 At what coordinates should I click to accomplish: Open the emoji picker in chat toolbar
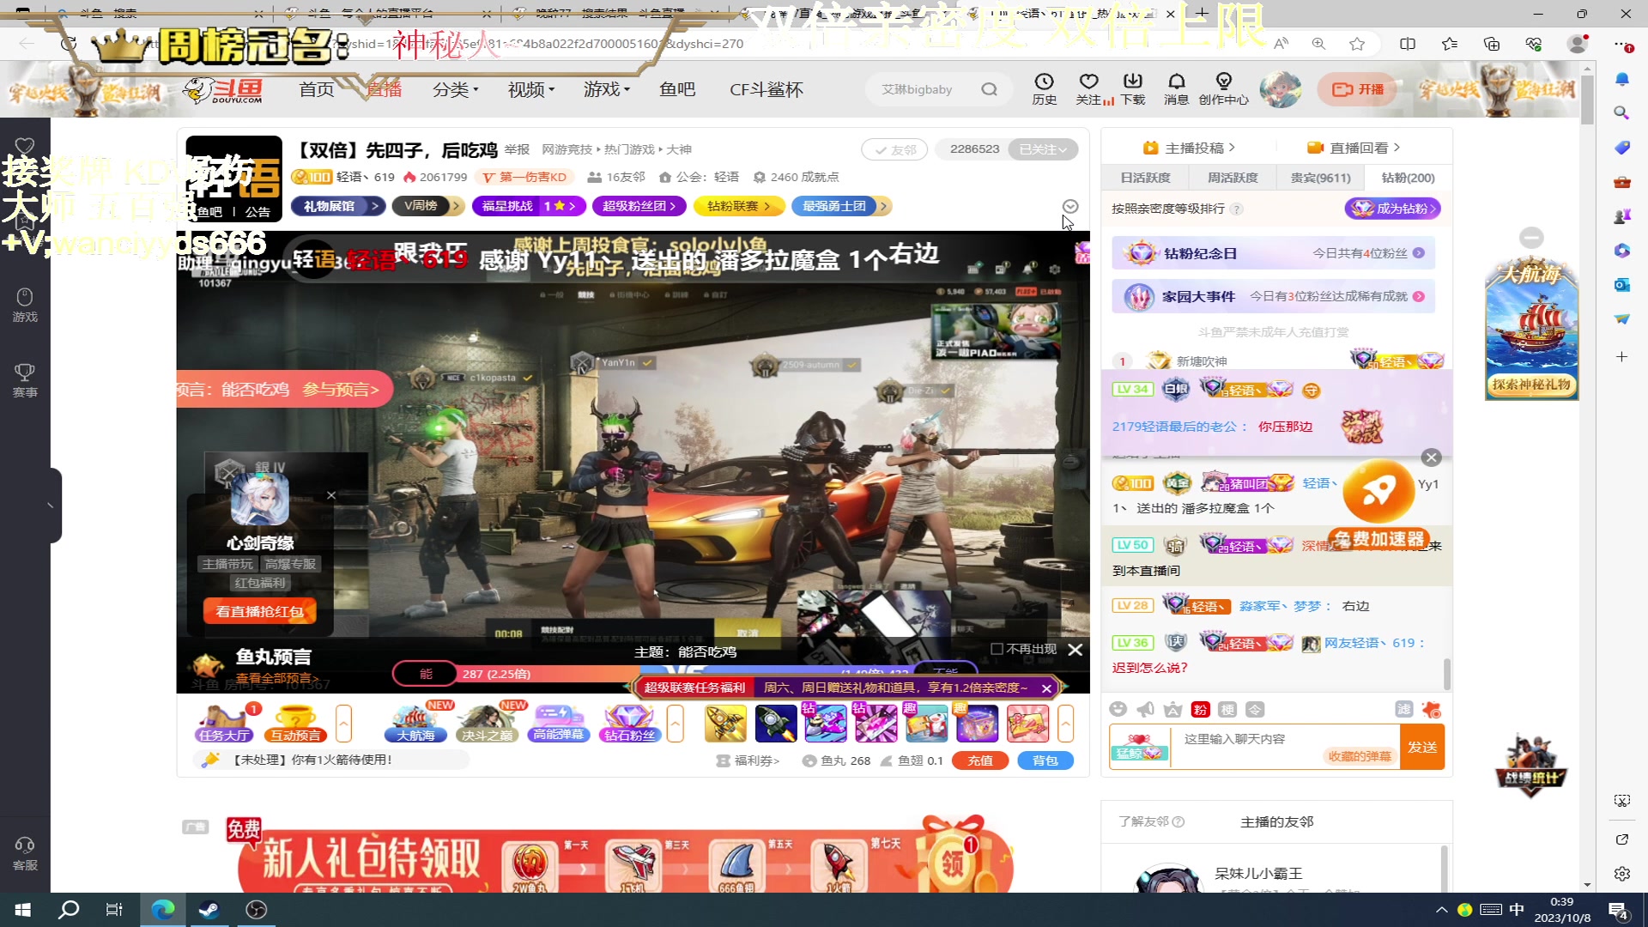click(x=1118, y=709)
